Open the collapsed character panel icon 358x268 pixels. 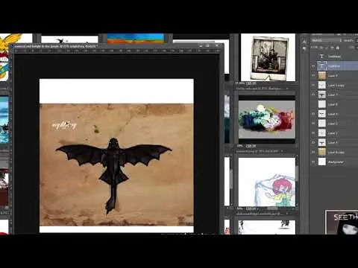(x=304, y=42)
